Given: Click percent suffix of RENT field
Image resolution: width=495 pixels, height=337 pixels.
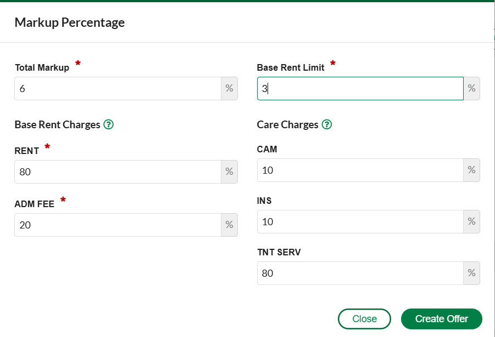Looking at the screenshot, I should [x=229, y=172].
